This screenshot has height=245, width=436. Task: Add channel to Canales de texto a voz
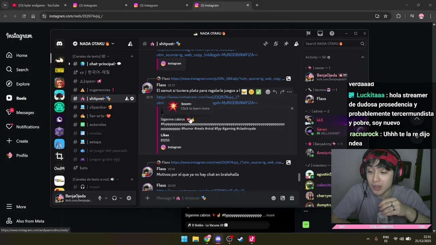pos(132,179)
